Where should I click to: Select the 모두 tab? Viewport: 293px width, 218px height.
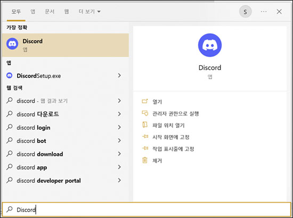click(16, 12)
